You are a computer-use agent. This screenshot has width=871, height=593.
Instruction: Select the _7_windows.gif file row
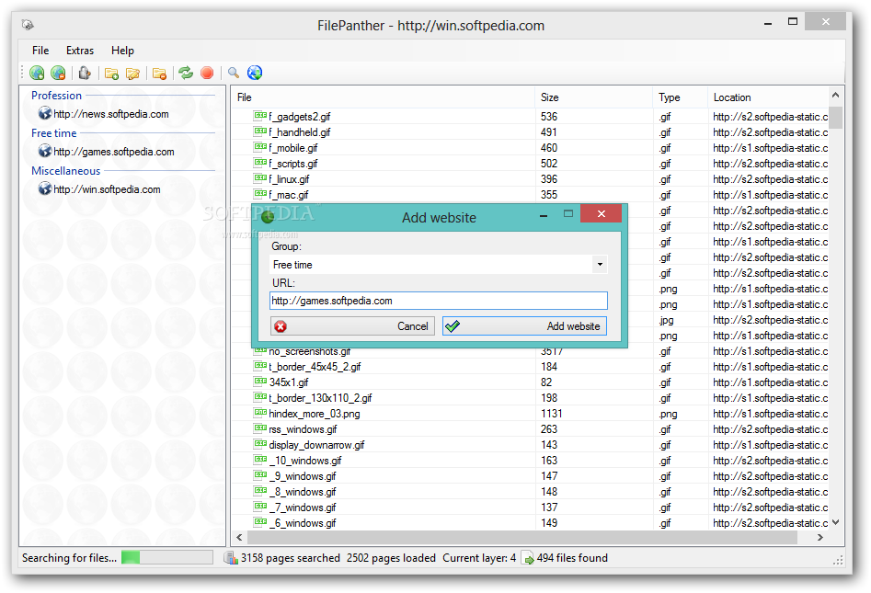coord(530,507)
